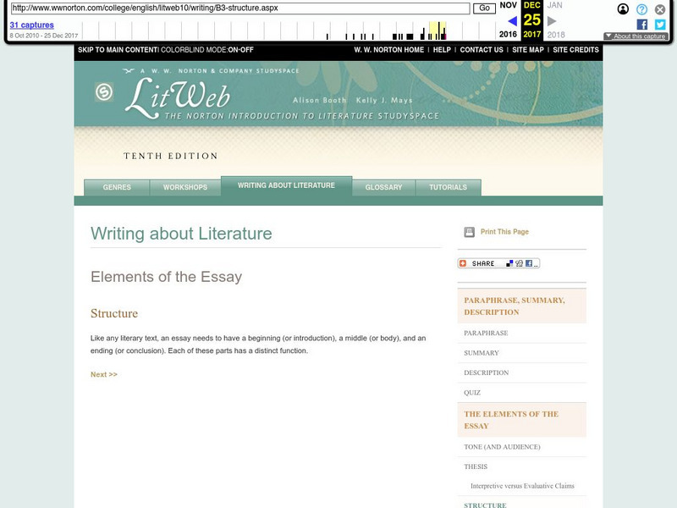Select the 2016 year in the timeline
Image resolution: width=677 pixels, height=508 pixels.
tap(508, 34)
